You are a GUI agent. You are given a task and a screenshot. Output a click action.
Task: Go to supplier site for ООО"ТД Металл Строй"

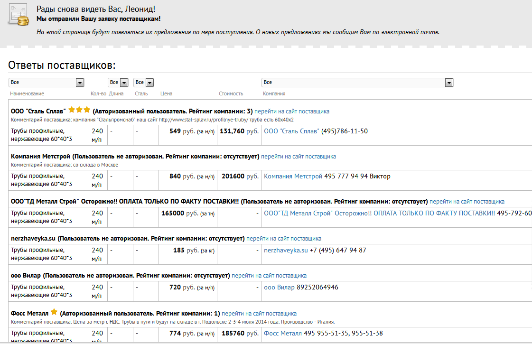coord(467,202)
